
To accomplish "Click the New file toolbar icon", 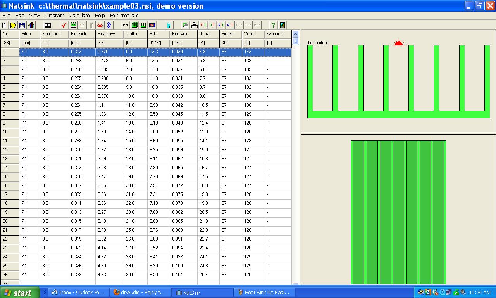I will [x=5, y=25].
